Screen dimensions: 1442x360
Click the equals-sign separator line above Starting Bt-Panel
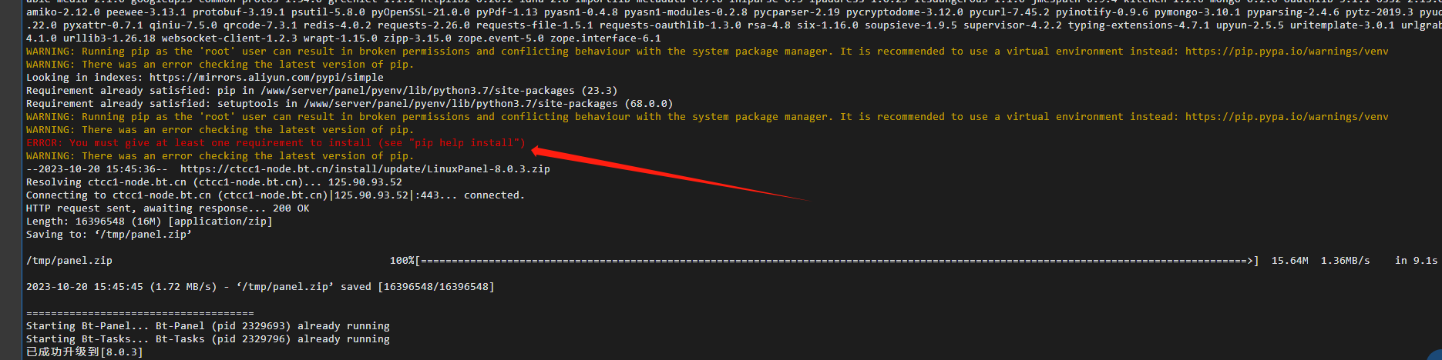click(x=139, y=313)
